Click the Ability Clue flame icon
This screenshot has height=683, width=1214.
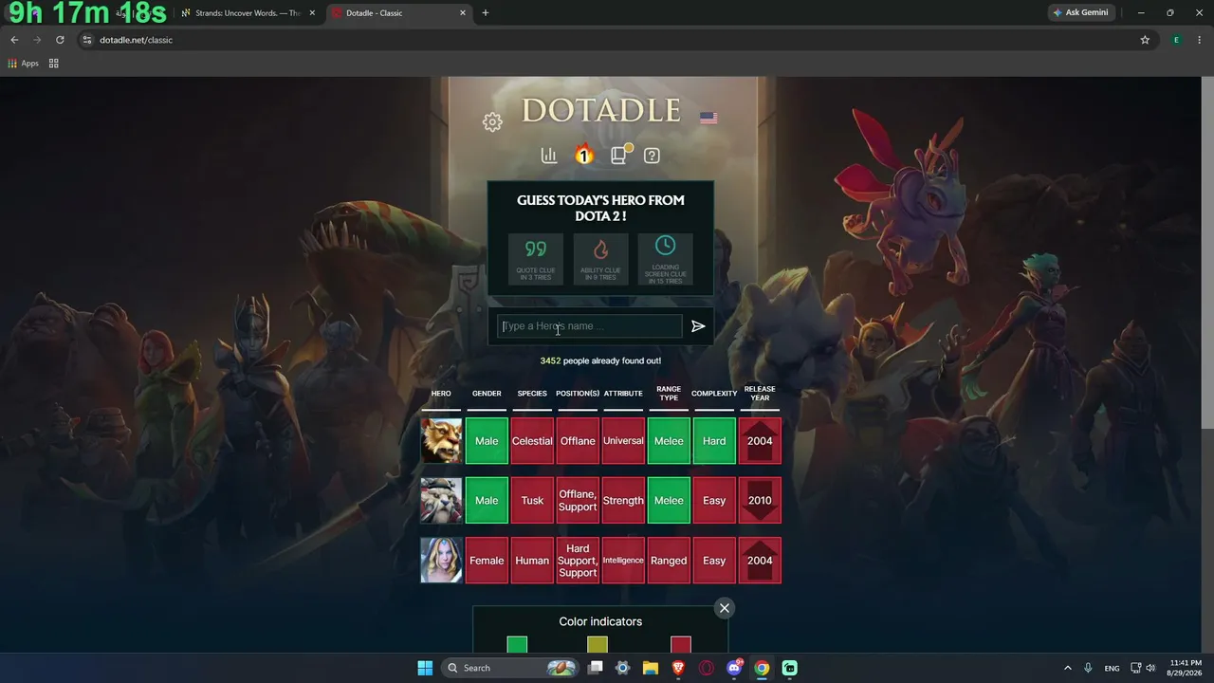coord(600,259)
